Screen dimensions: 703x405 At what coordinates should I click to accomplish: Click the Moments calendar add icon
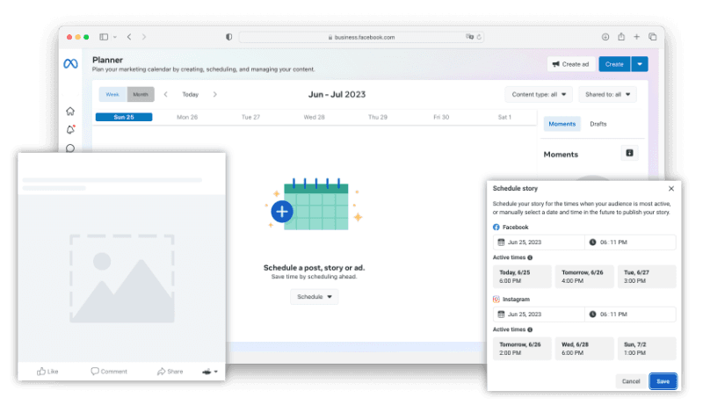click(x=629, y=154)
